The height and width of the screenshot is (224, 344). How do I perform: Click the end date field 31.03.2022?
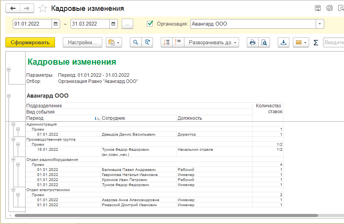coord(90,24)
